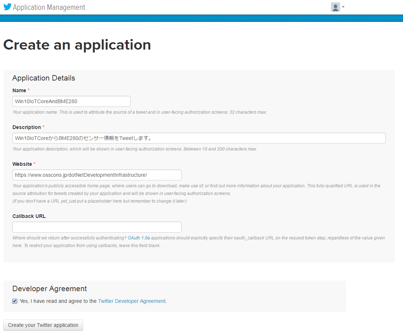Click the empty Callback URL field

pyautogui.click(x=97, y=227)
